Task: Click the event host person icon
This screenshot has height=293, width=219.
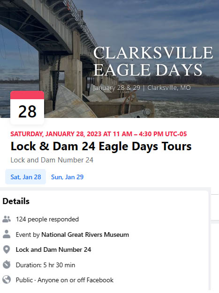Action: click(x=7, y=234)
